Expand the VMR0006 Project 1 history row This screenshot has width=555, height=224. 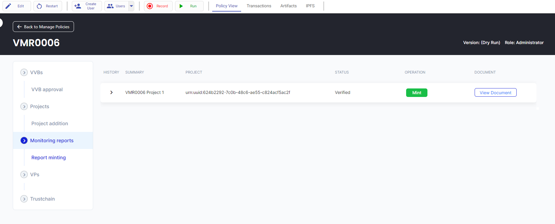(x=111, y=92)
